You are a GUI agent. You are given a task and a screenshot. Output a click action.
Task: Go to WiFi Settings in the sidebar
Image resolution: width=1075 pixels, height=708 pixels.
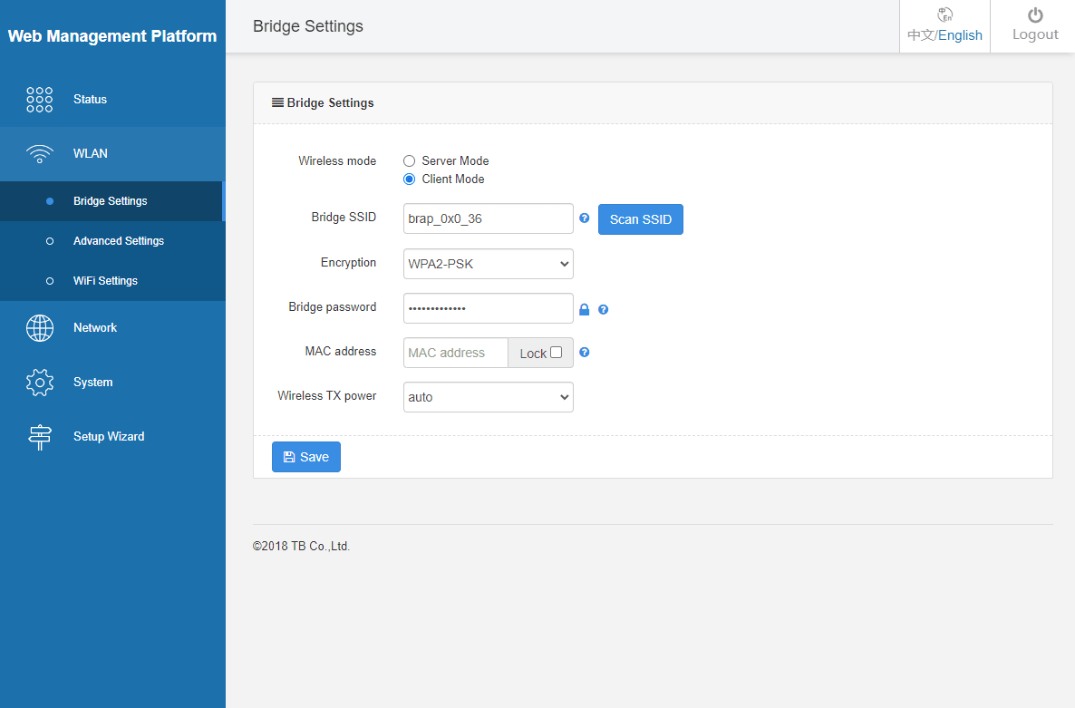(105, 281)
